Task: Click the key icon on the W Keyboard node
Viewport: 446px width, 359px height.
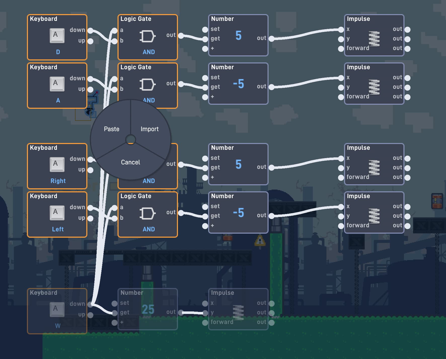Action: pos(57,309)
